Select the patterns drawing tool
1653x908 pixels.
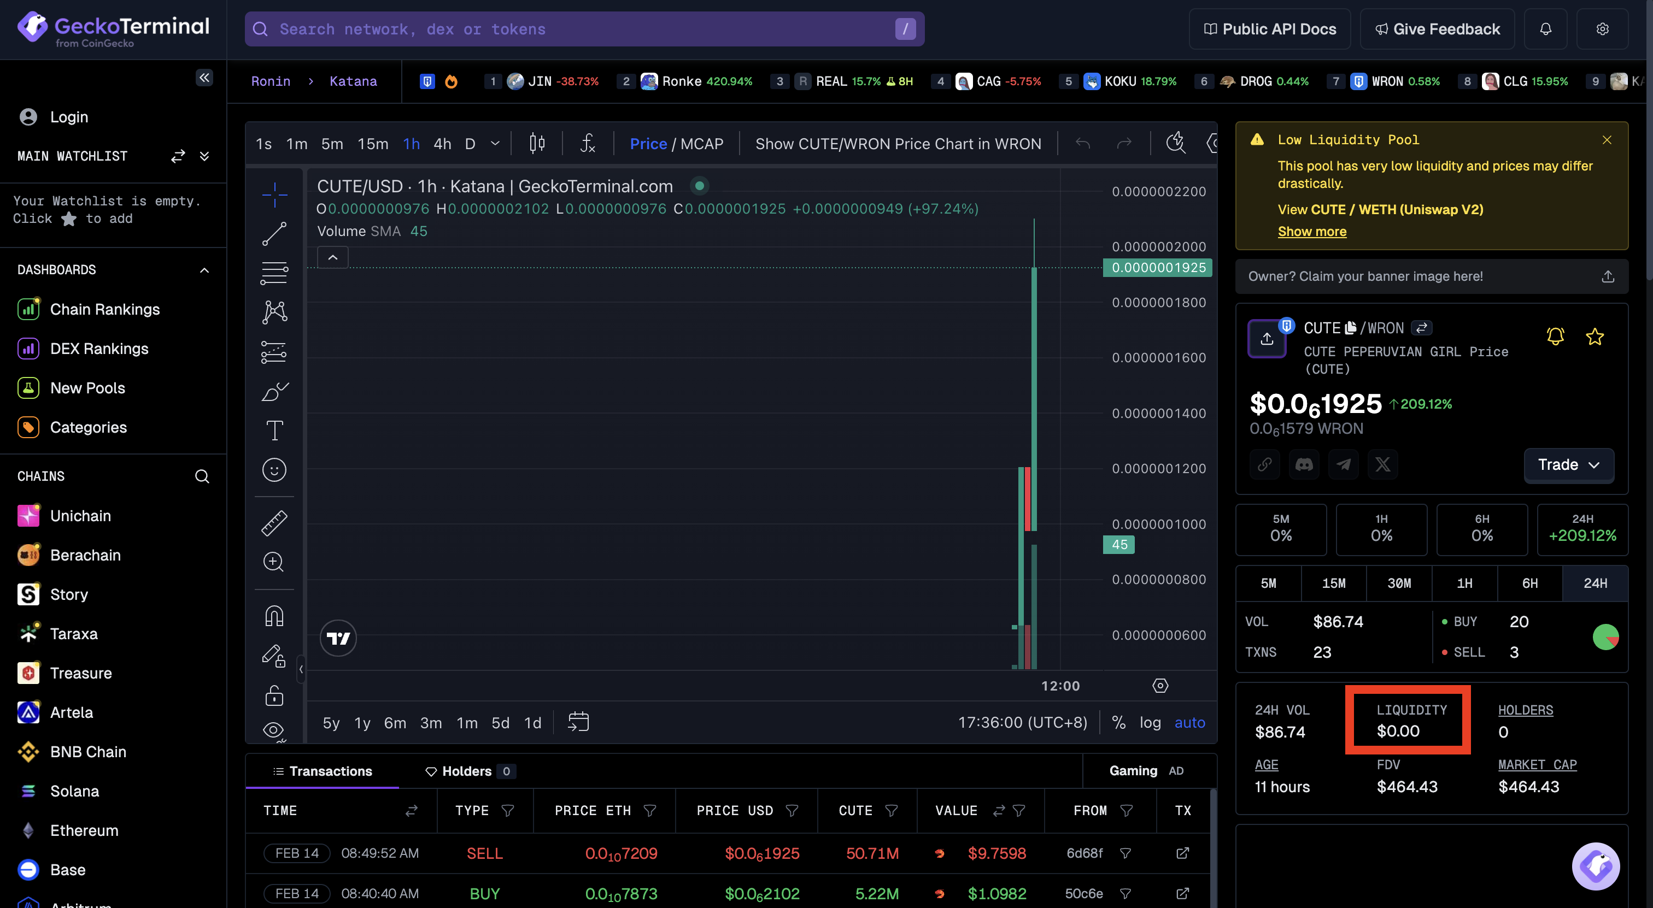pos(274,313)
